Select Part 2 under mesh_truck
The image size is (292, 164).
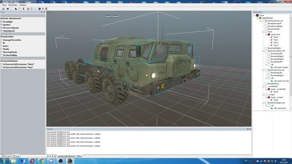276,42
